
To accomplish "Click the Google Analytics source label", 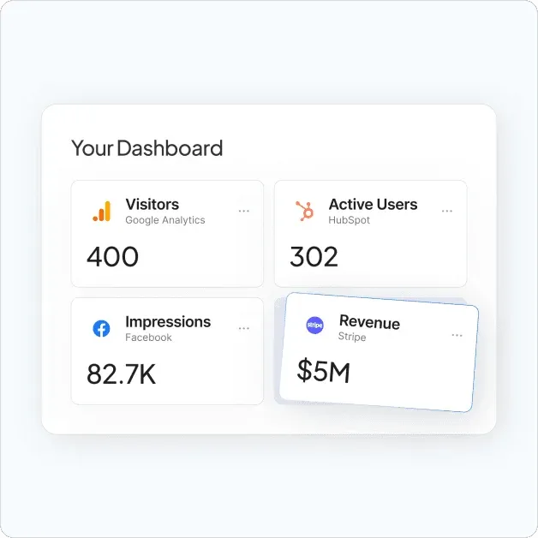I will [165, 220].
